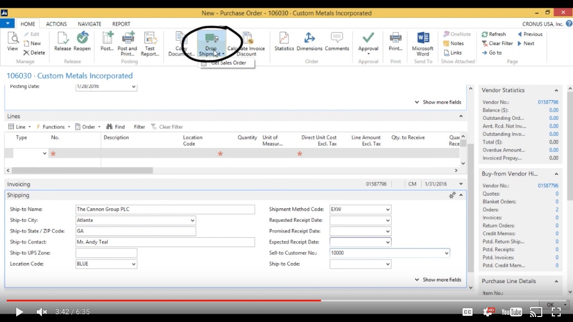Open the Line menu in Lines toolbar
Viewport: 573px width, 322px height.
point(20,126)
